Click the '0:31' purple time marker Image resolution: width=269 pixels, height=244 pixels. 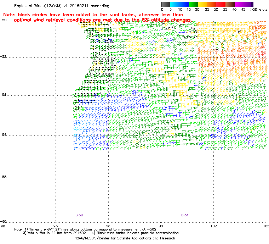[185, 215]
